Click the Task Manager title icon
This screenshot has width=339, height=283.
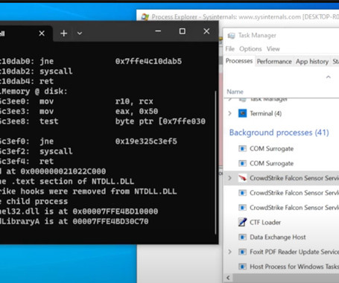click(x=231, y=36)
